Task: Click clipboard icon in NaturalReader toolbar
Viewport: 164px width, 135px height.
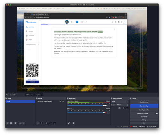Action: 116,22
